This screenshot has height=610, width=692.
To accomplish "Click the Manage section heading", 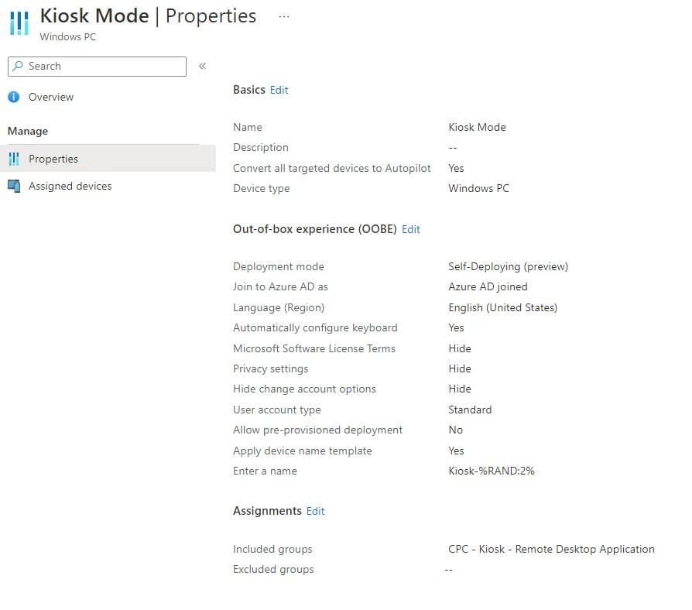I will (28, 131).
